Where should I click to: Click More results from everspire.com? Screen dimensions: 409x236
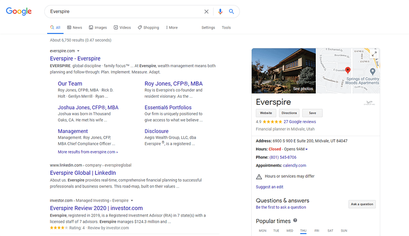(88, 152)
